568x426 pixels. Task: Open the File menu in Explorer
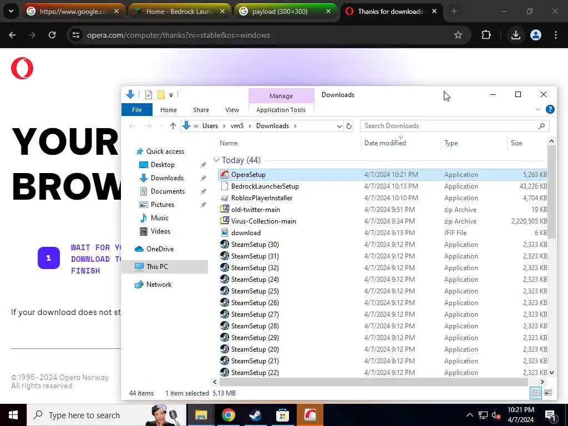tap(137, 110)
